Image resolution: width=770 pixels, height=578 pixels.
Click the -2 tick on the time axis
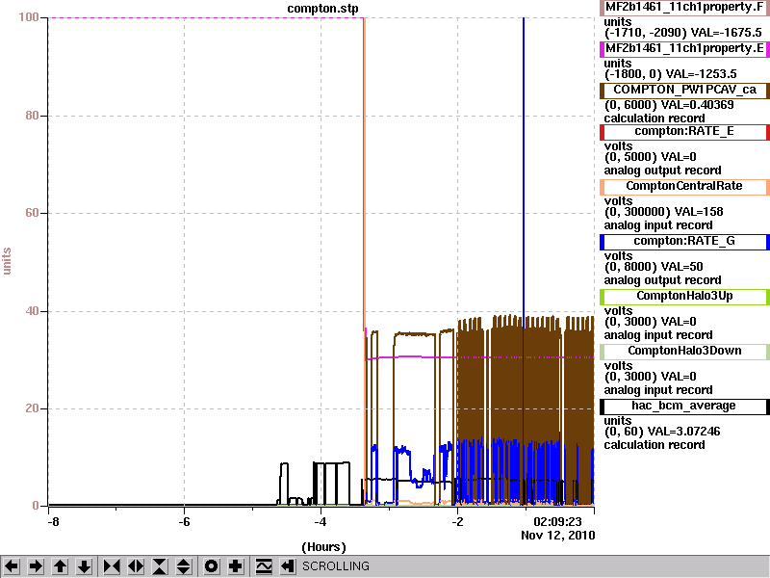coord(456,522)
